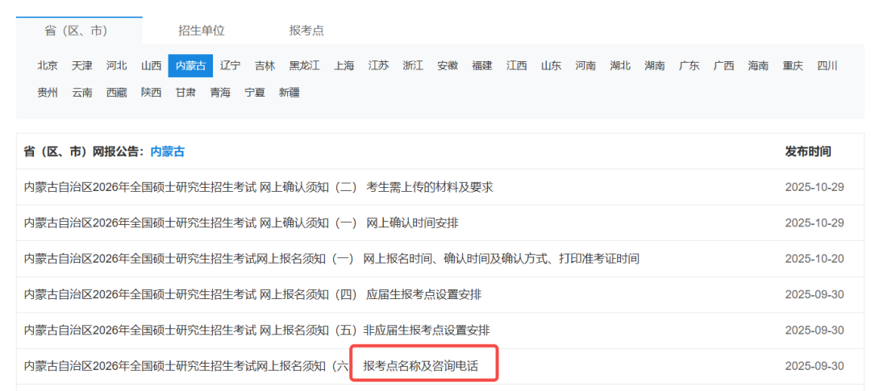This screenshot has width=871, height=391.
Task: Click the blue 内蒙古 link in announcement header
Action: point(168,152)
